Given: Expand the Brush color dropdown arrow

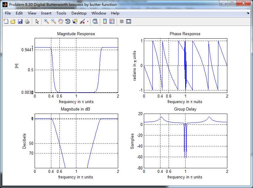Looking at the screenshot, I should (88, 21).
